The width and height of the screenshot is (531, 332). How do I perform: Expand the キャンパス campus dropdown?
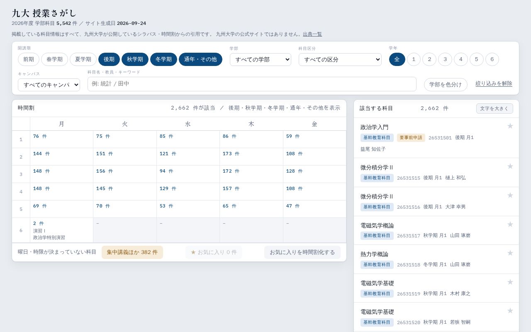pyautogui.click(x=49, y=85)
